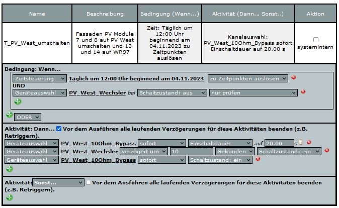Click the Einschaltdauer 20.00 input field

279,143
